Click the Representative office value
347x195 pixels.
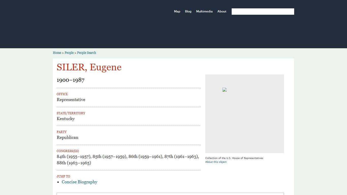coord(71,100)
